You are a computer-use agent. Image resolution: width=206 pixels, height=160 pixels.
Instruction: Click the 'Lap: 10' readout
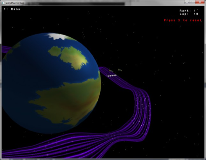[189, 14]
